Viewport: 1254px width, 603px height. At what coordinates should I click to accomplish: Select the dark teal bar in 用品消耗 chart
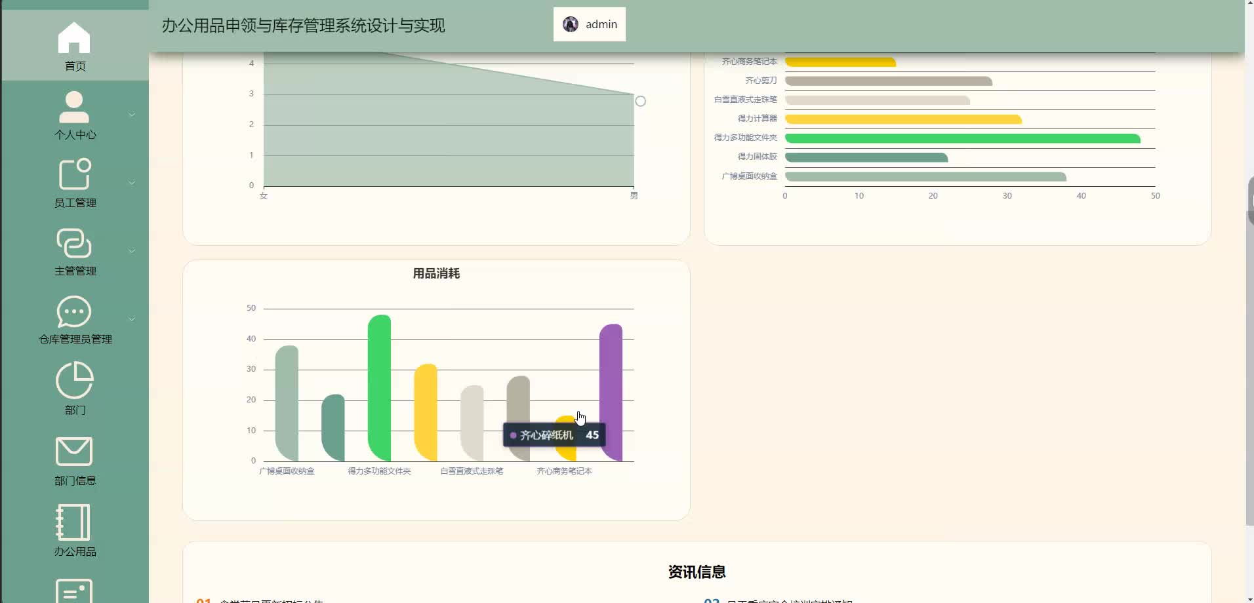(333, 427)
